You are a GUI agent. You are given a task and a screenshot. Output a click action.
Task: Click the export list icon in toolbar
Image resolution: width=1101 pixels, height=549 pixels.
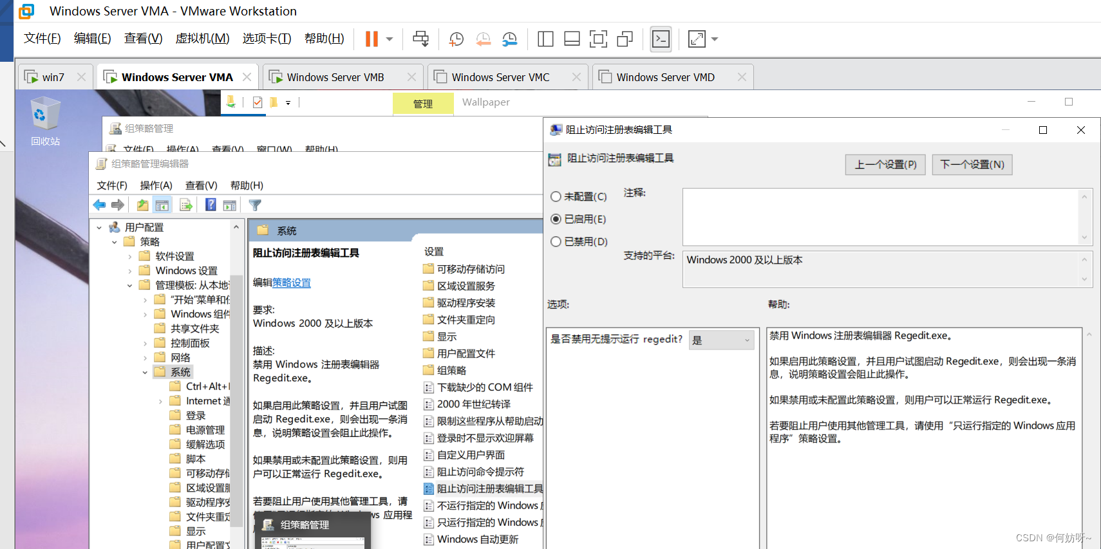(186, 205)
